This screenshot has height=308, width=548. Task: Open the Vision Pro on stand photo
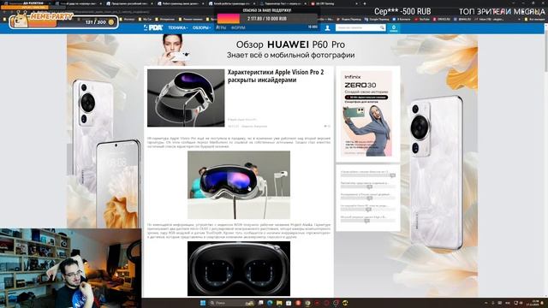click(x=239, y=185)
